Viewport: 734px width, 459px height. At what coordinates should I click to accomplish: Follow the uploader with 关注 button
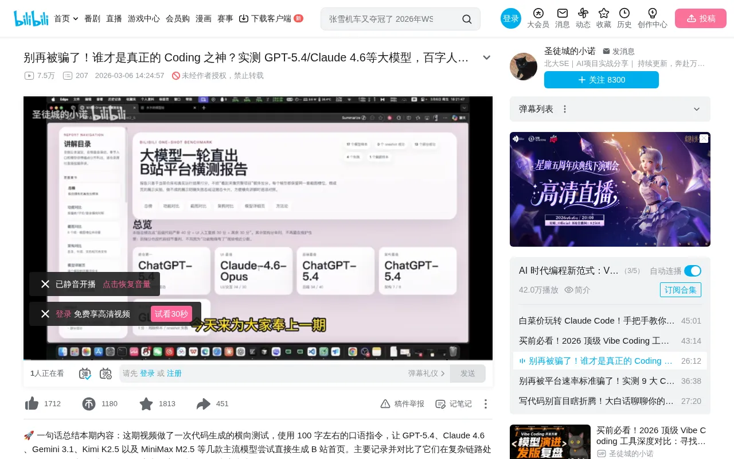click(x=602, y=80)
